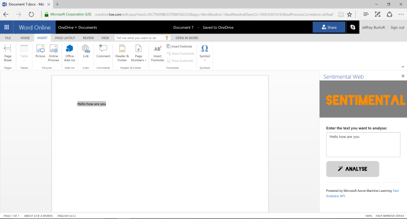
Task: Click the browser share icon
Action: pos(389,14)
